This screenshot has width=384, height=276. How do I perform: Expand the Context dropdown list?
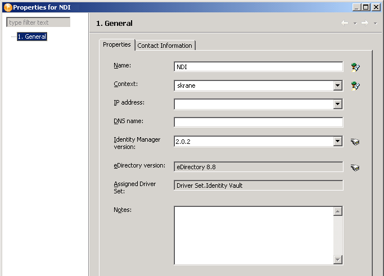[x=338, y=85]
